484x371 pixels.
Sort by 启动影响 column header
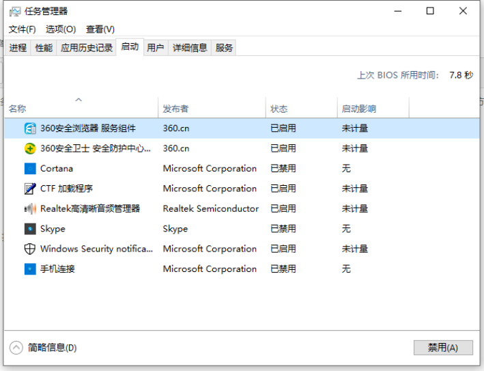click(359, 109)
